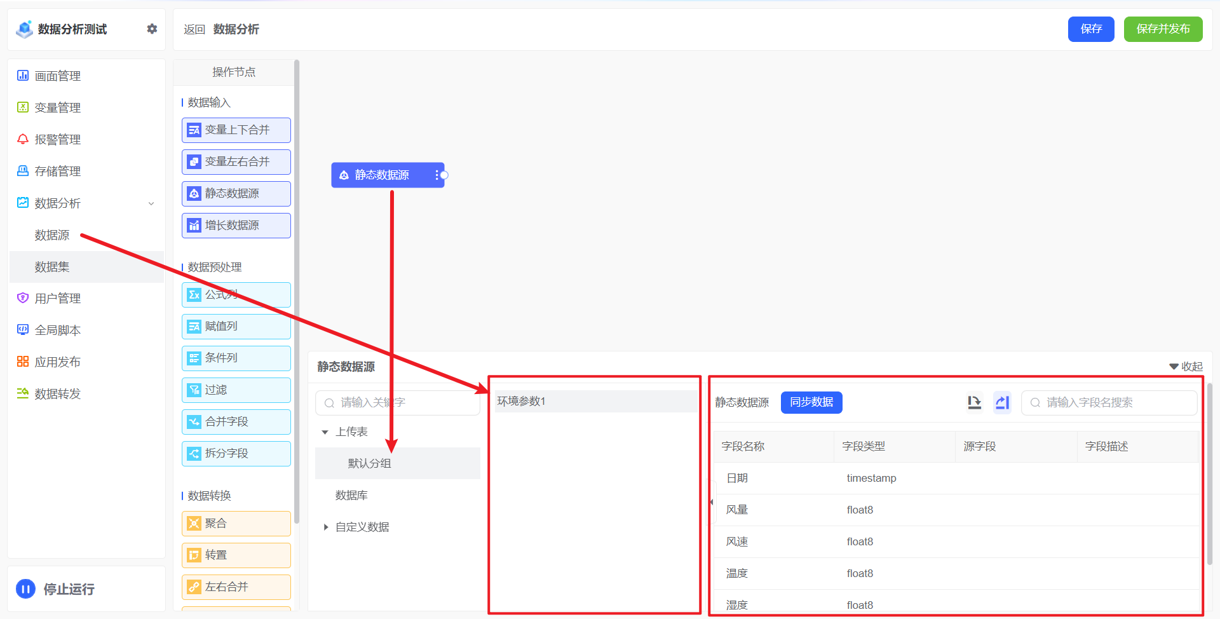Select the 合并字段 node icon
Screen dimensions: 1220x619
point(194,421)
